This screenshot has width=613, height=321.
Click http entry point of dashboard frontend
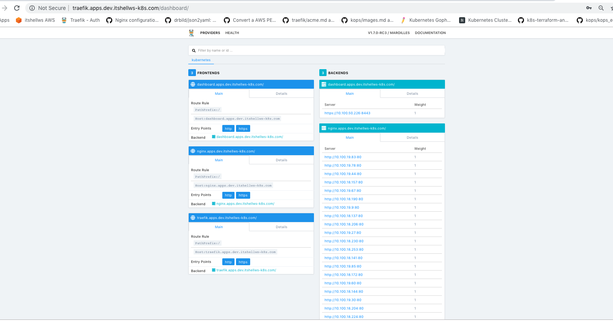click(x=228, y=129)
